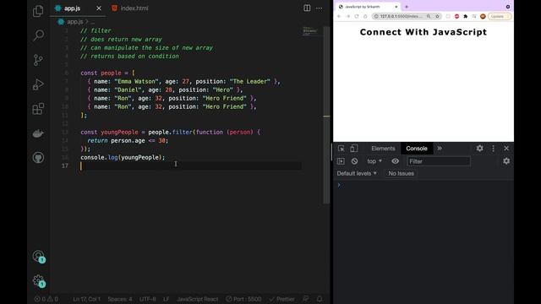Screen dimensions: 541x304
Task: Click the browser back arrow
Action: [x=339, y=16]
